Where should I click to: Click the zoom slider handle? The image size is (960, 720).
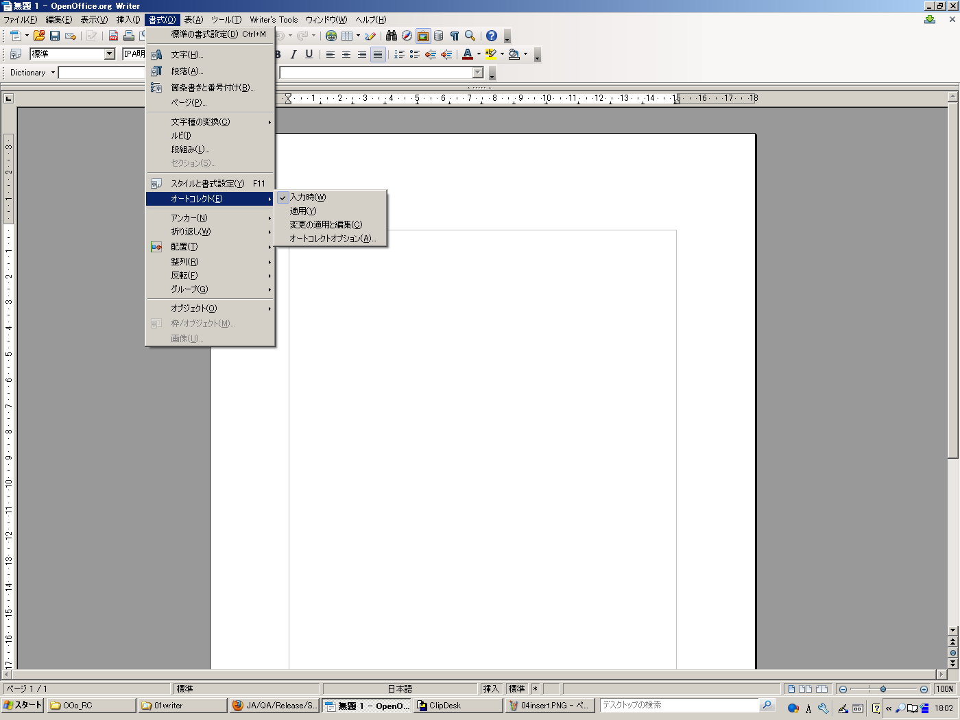click(883, 689)
